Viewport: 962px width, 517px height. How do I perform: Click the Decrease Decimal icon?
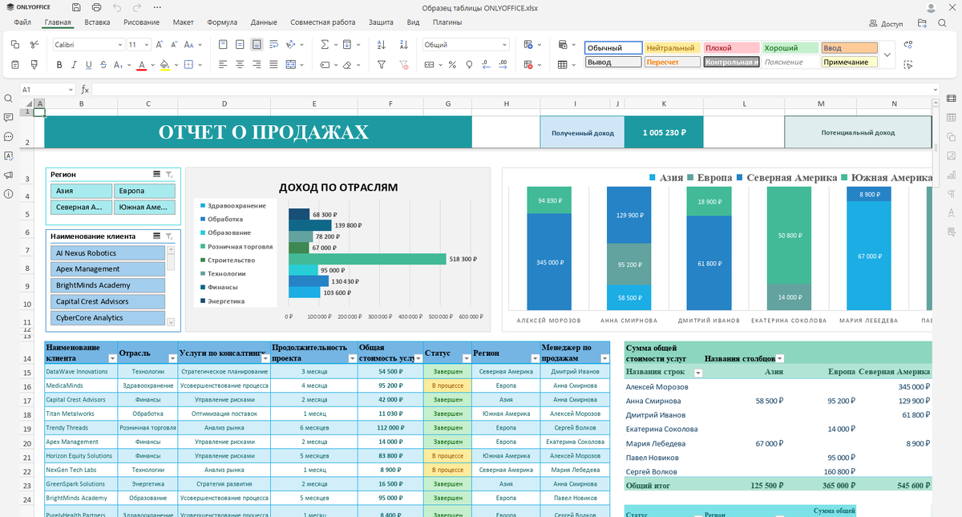pyautogui.click(x=487, y=64)
